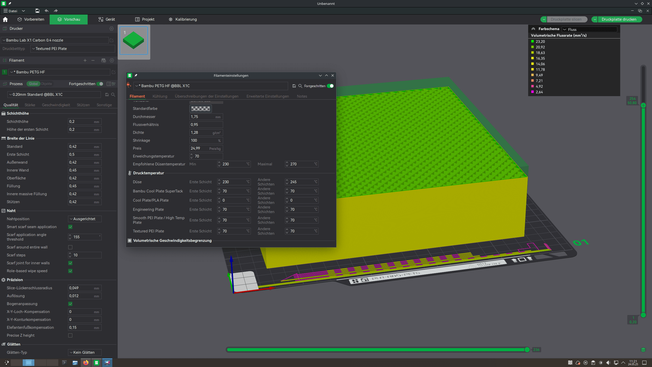
Task: Open the Datei menu
Action: pos(10,11)
